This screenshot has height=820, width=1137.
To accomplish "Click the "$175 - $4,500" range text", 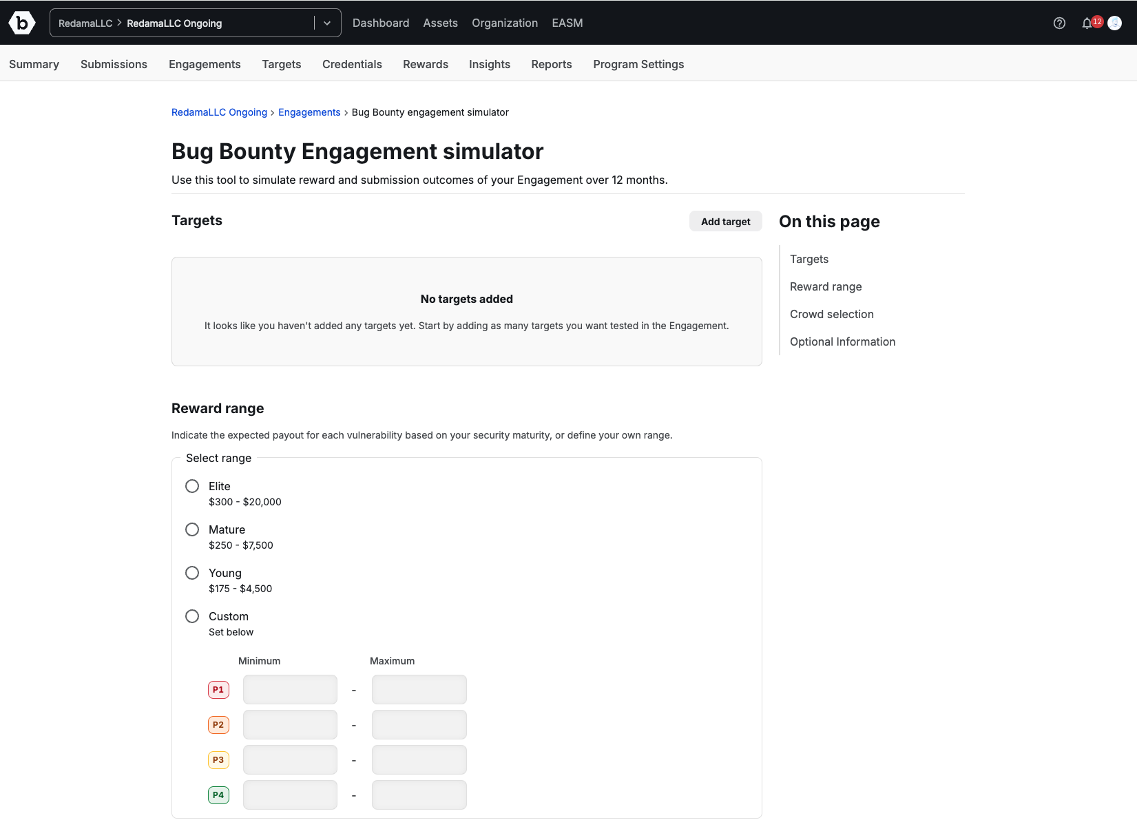I will point(240,589).
